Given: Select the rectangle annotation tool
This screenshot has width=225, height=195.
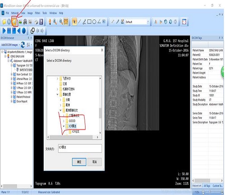Looking at the screenshot, I should pyautogui.click(x=89, y=22).
